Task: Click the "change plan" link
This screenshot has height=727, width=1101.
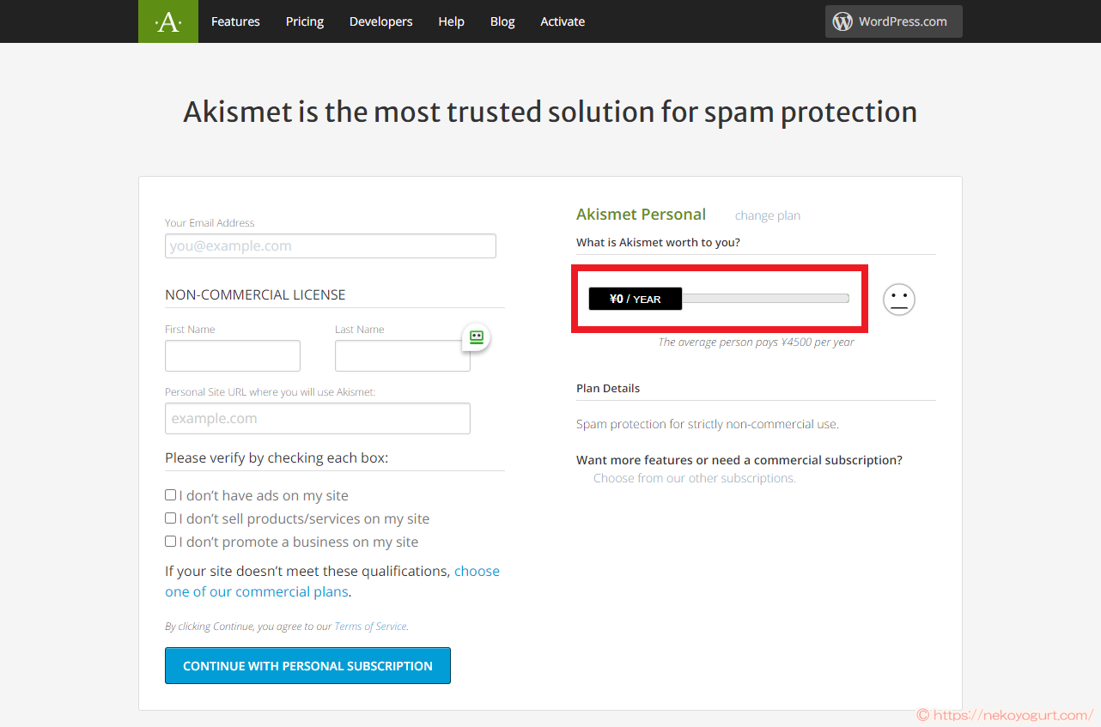Action: (768, 215)
